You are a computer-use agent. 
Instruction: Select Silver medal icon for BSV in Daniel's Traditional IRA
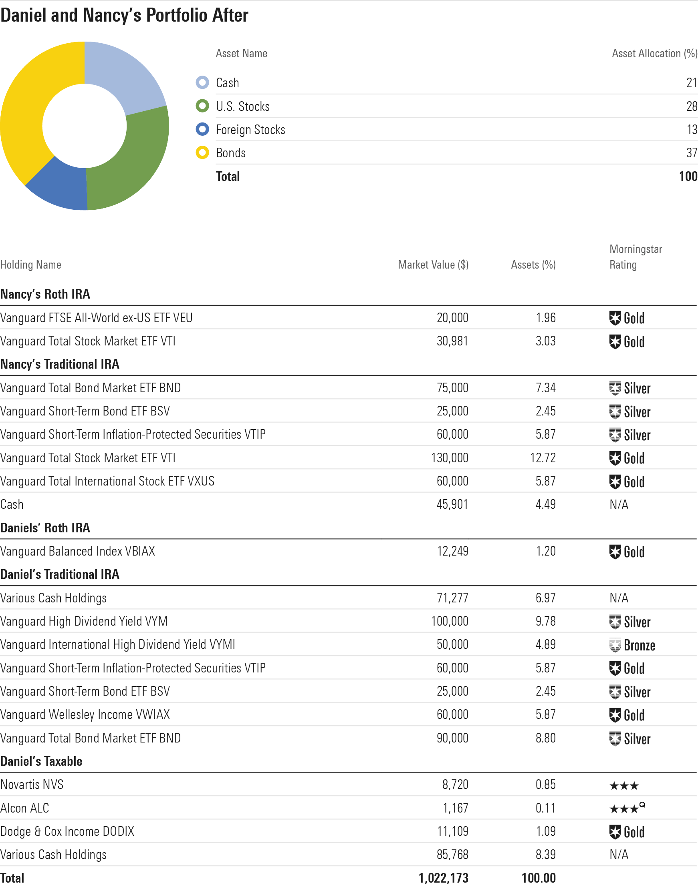tap(615, 692)
